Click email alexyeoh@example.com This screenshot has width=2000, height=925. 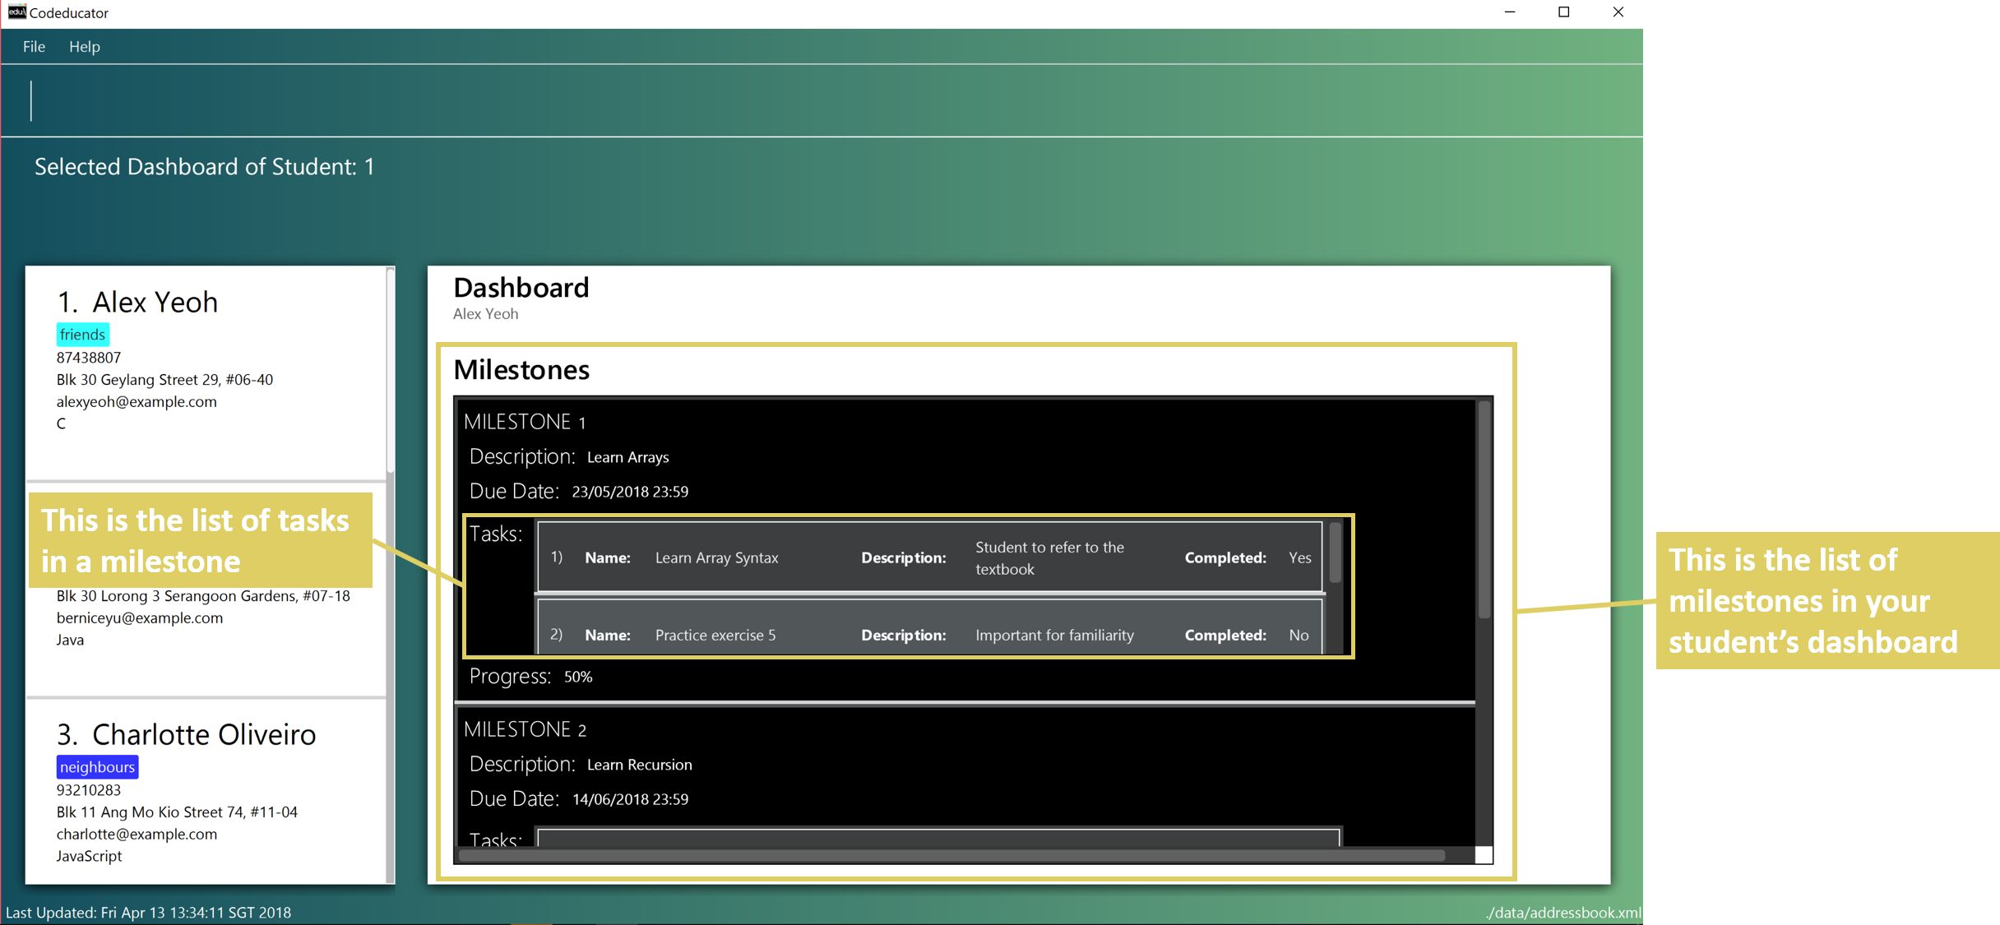[137, 402]
